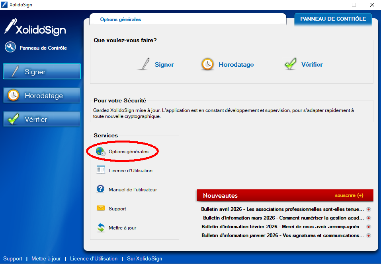
Task: Click the souscrire (+) link
Action: pyautogui.click(x=349, y=195)
